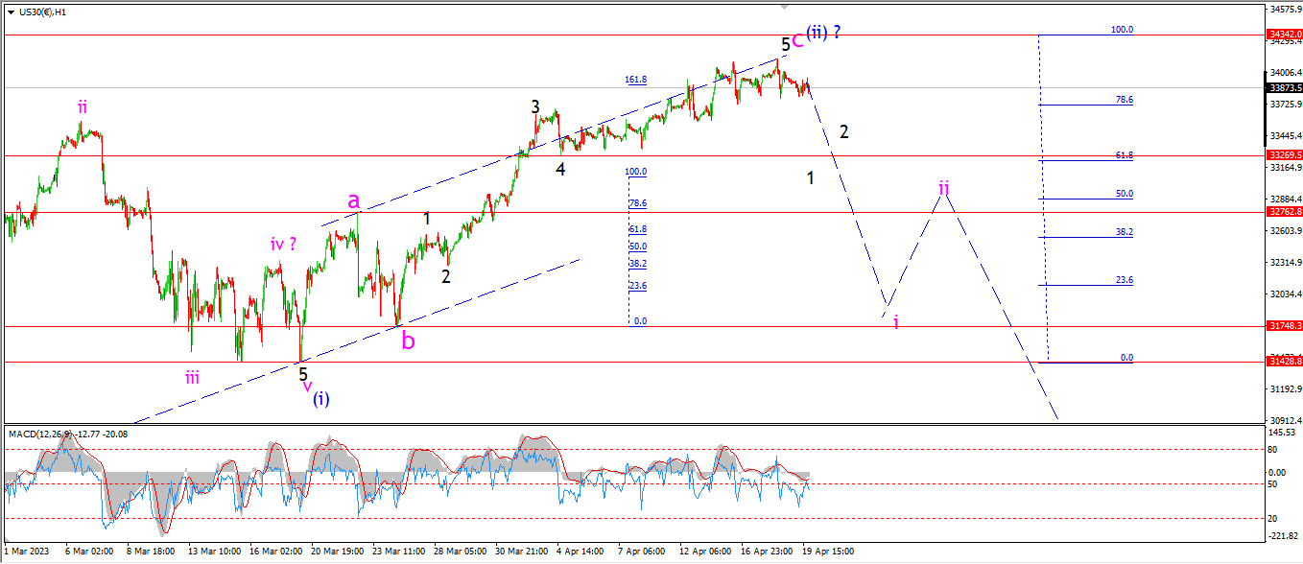Select the blue (ii) ? wave label

pos(823,33)
